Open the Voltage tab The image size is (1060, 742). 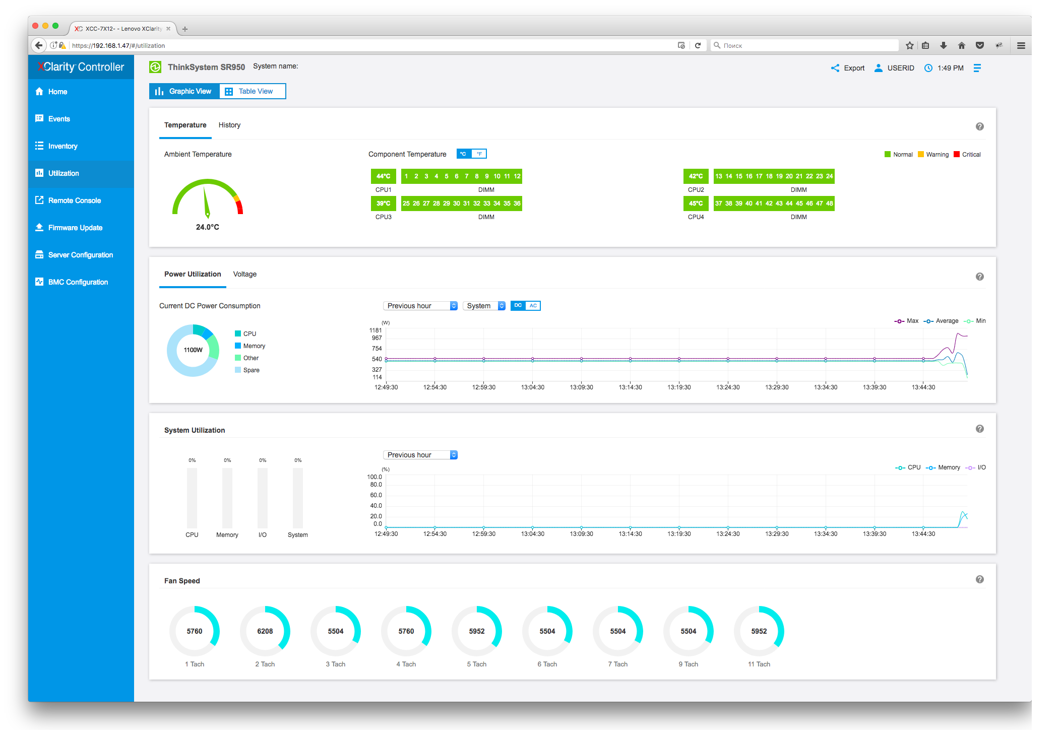click(x=244, y=274)
